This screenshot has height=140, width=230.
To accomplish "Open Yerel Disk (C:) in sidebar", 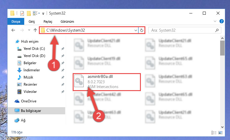I will click(34, 49).
